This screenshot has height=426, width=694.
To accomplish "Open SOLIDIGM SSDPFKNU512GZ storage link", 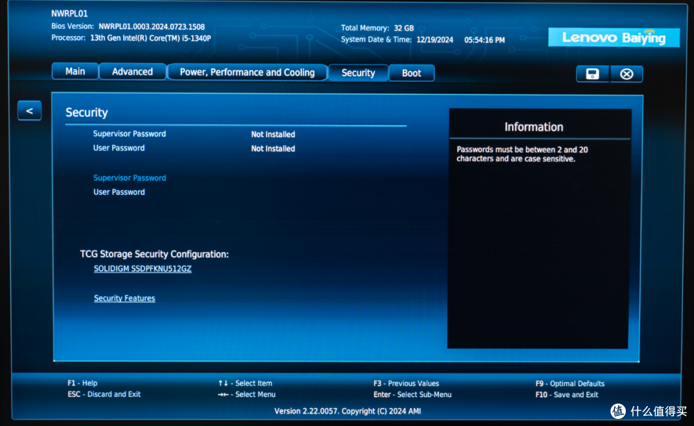I will 143,269.
